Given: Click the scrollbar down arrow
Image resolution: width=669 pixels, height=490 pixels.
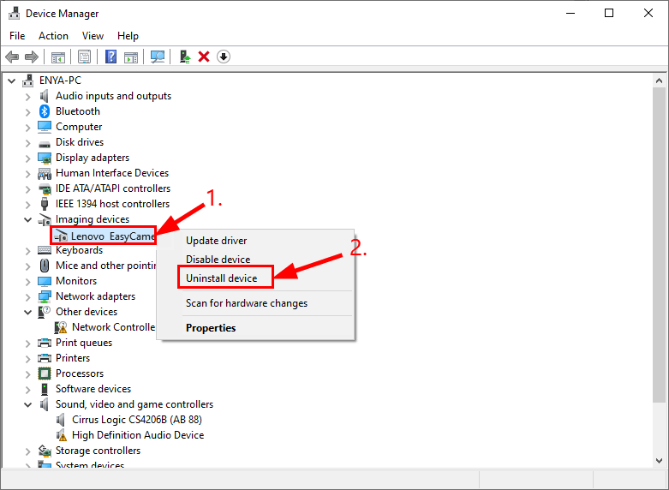Looking at the screenshot, I should point(659,461).
